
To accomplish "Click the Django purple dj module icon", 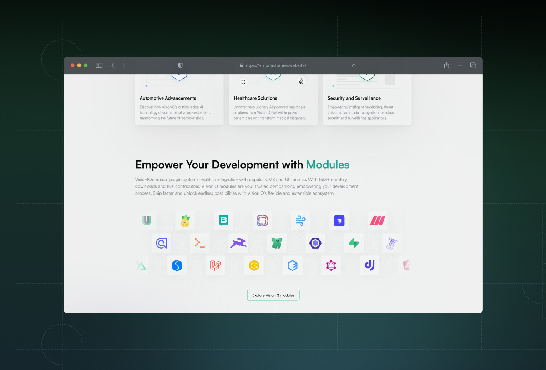I will [x=369, y=265].
